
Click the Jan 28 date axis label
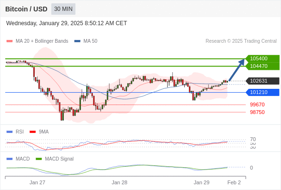120,182
